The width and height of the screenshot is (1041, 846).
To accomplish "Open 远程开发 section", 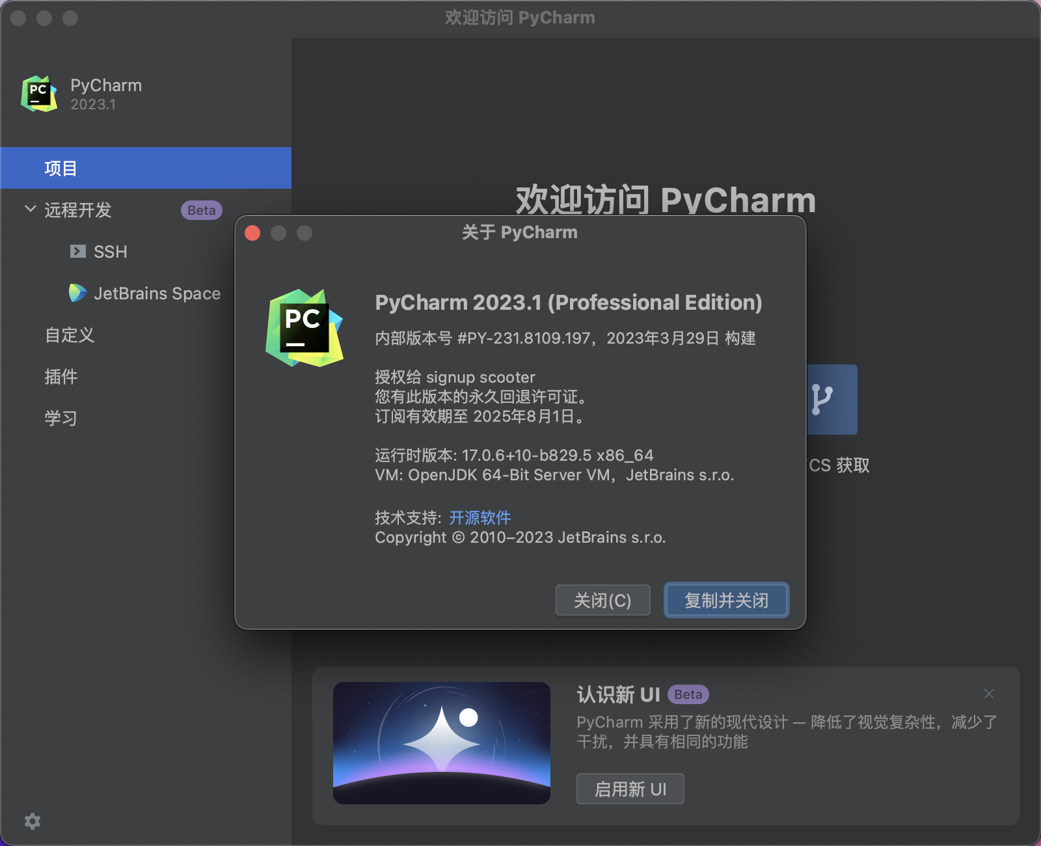I will point(78,210).
